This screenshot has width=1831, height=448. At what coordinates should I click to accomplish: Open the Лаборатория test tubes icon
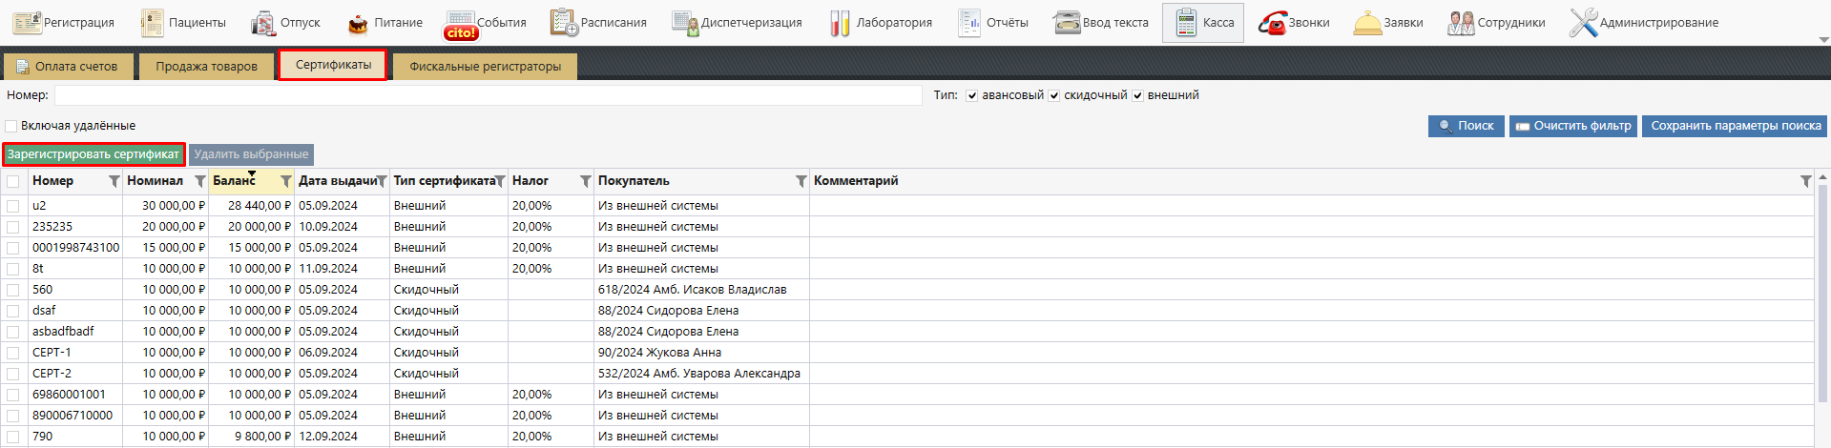(x=840, y=23)
